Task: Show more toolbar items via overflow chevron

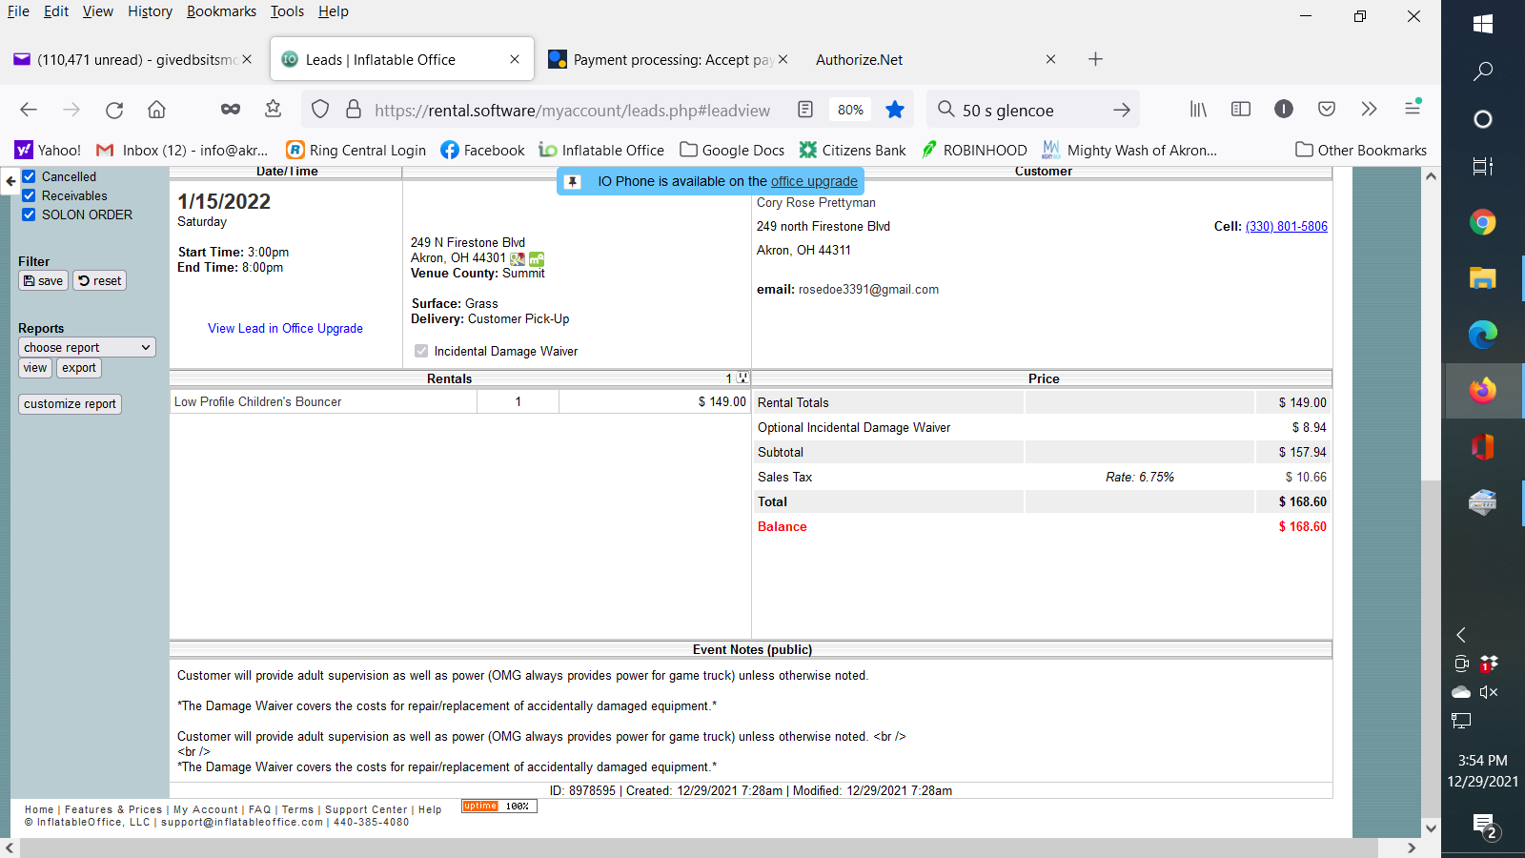Action: tap(1369, 109)
